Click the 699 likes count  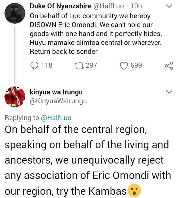coord(136,65)
